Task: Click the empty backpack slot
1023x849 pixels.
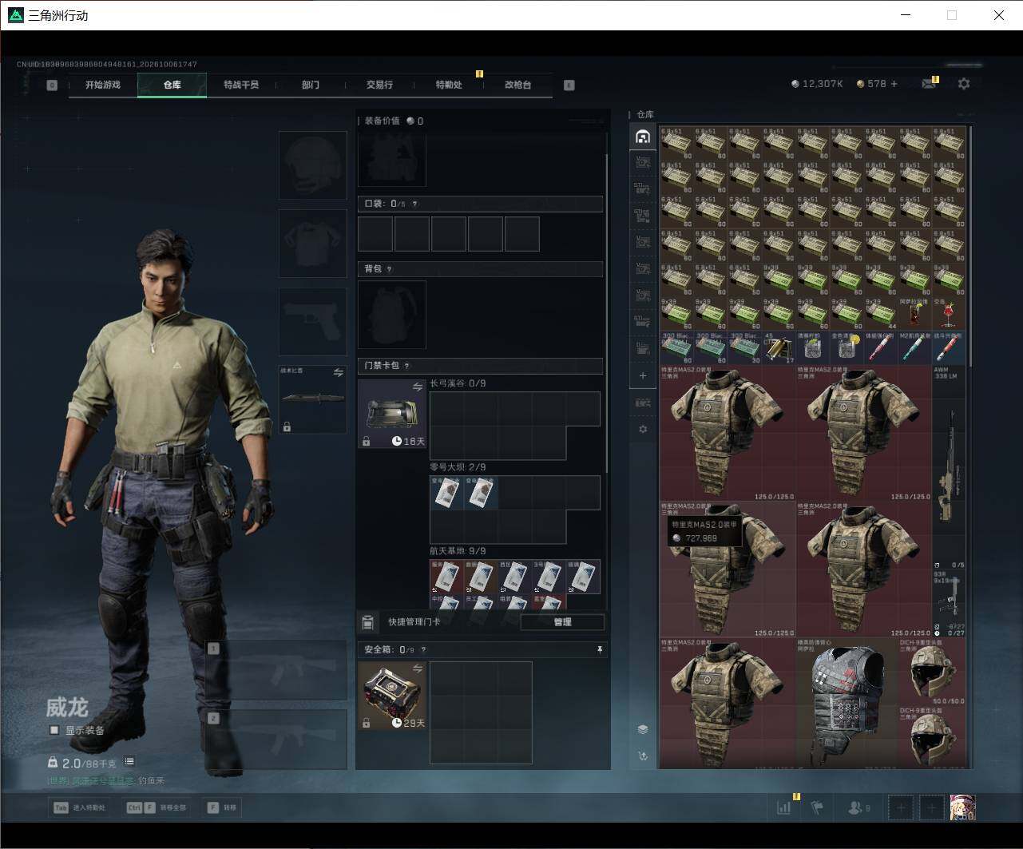Action: tap(392, 315)
